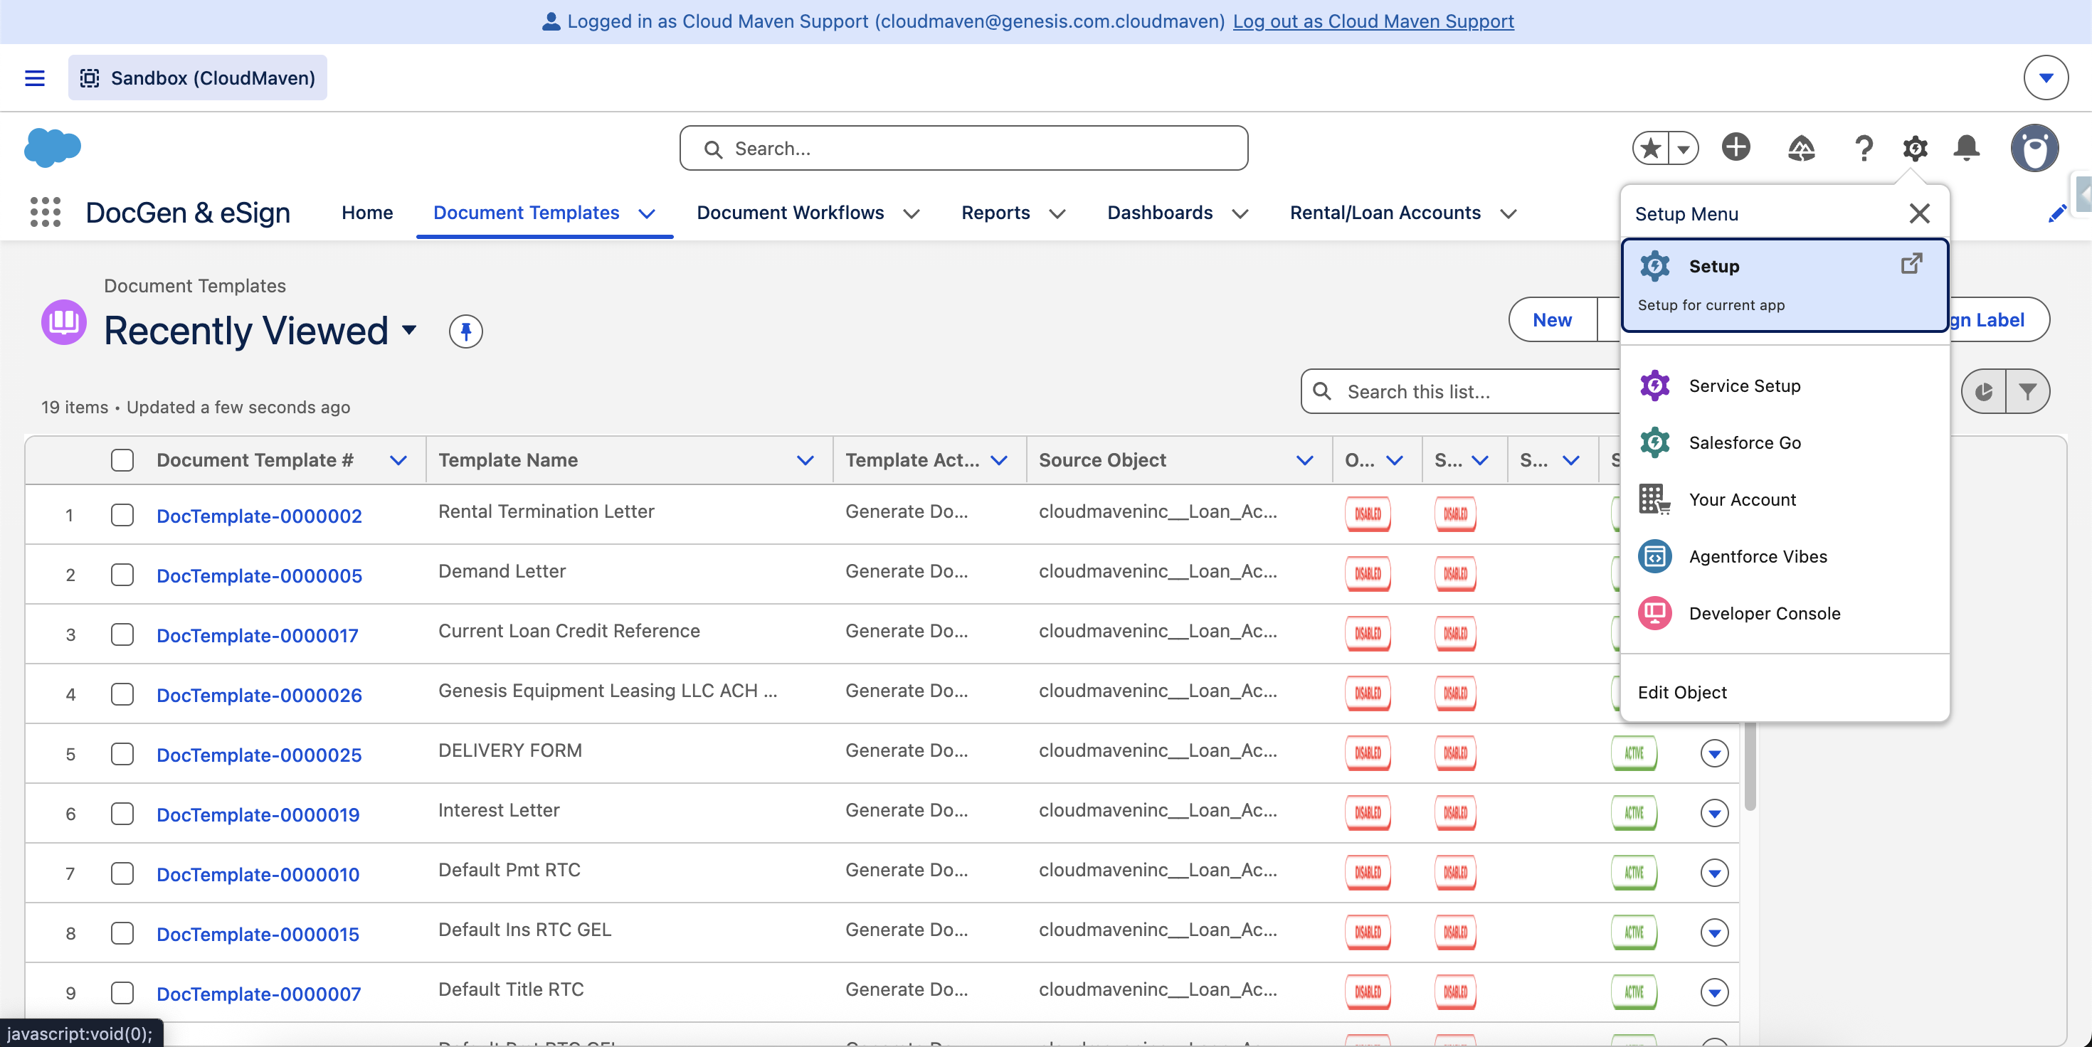Open the Document Workflows tab
2092x1047 pixels.
[790, 213]
